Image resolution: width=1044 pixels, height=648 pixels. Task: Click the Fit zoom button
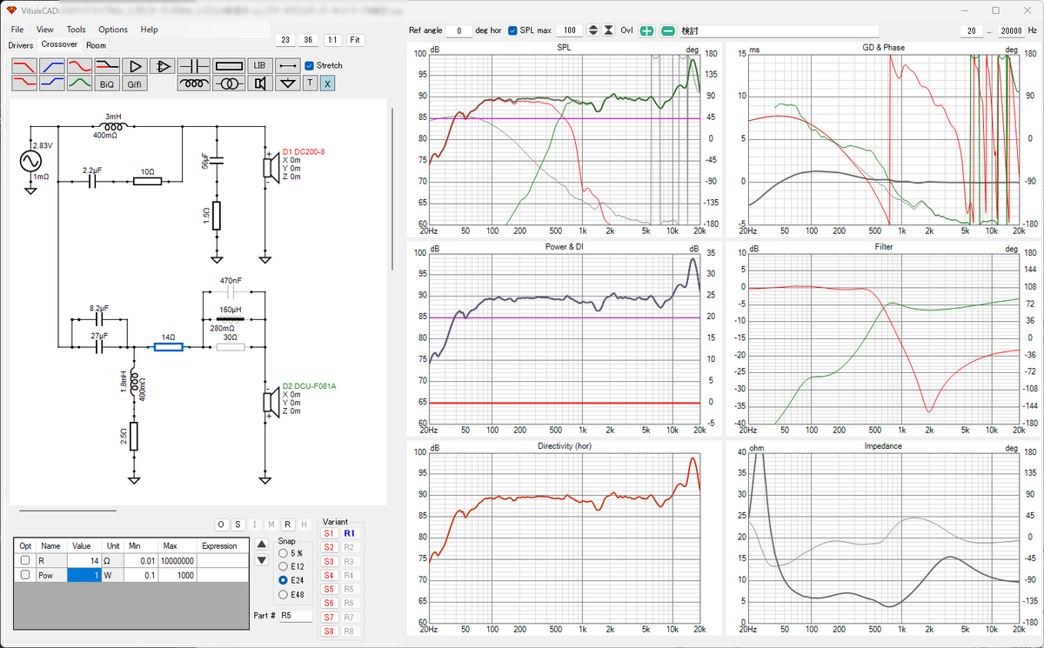pos(356,40)
